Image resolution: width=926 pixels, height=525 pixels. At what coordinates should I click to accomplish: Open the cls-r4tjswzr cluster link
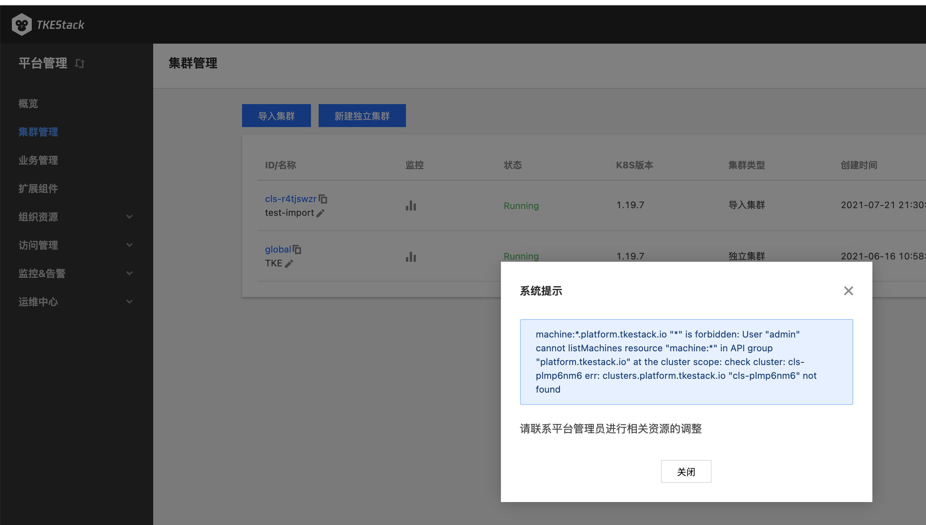(x=291, y=199)
